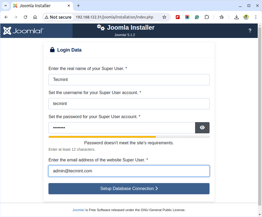Click the 'Set the username' label
Viewport: 262px width, 217px height.
click(x=95, y=92)
